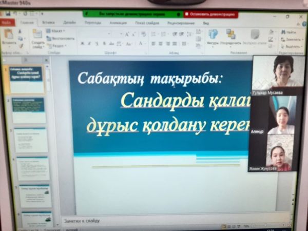
Task: Toggle underline text formatting
Action: point(96,44)
